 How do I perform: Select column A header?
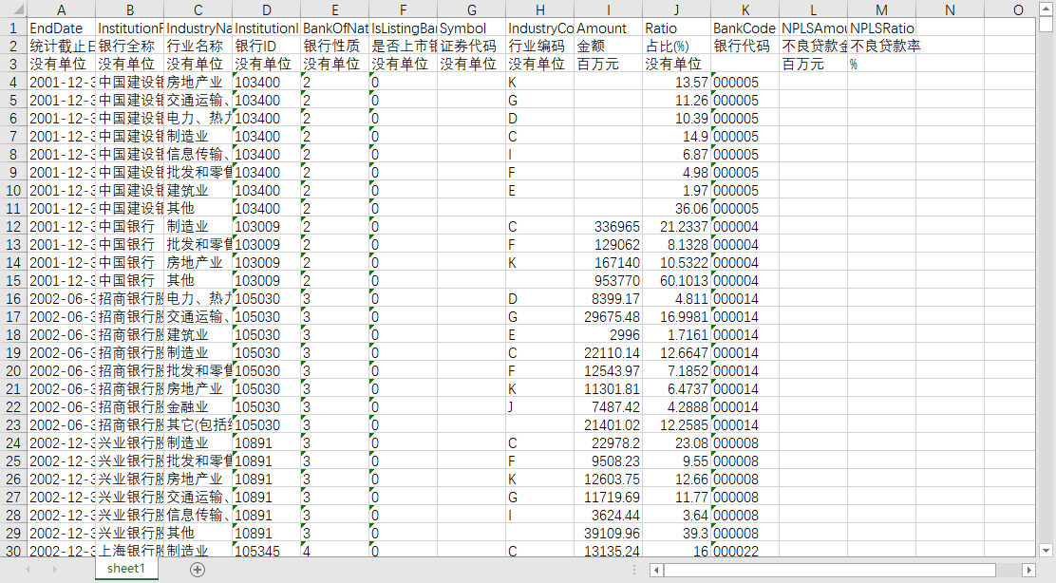[x=62, y=10]
